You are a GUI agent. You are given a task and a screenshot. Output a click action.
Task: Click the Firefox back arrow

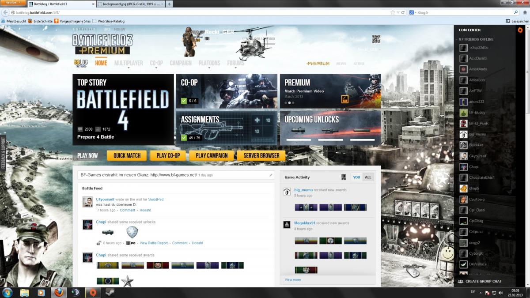pyautogui.click(x=5, y=12)
